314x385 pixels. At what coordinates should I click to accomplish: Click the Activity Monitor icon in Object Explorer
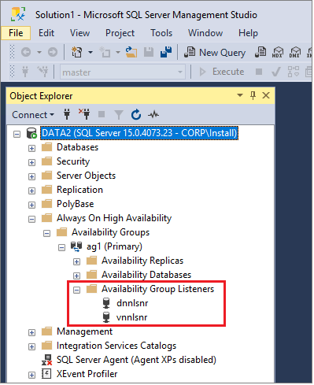tap(153, 114)
